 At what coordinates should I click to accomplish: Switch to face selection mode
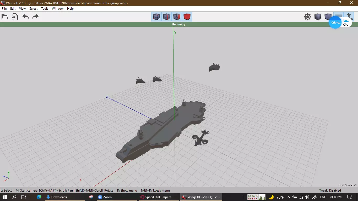click(177, 17)
